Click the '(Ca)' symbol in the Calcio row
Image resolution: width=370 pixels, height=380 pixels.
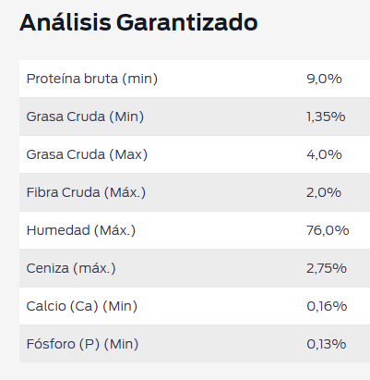click(84, 306)
